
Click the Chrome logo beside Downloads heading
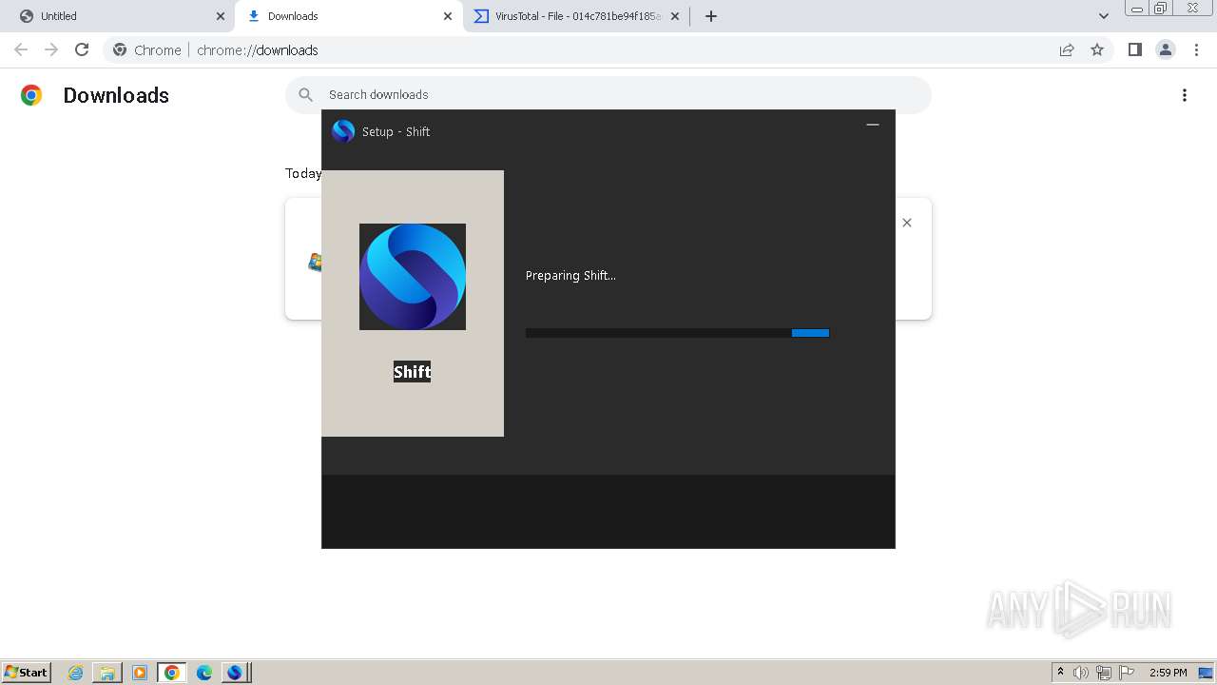point(31,95)
